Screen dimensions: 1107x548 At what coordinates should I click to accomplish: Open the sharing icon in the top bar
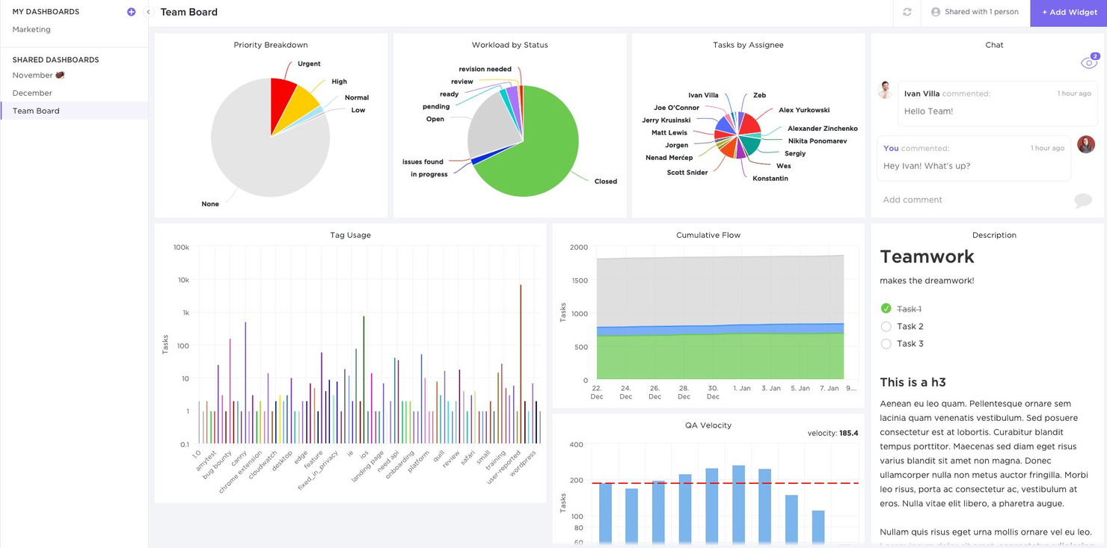pyautogui.click(x=935, y=12)
